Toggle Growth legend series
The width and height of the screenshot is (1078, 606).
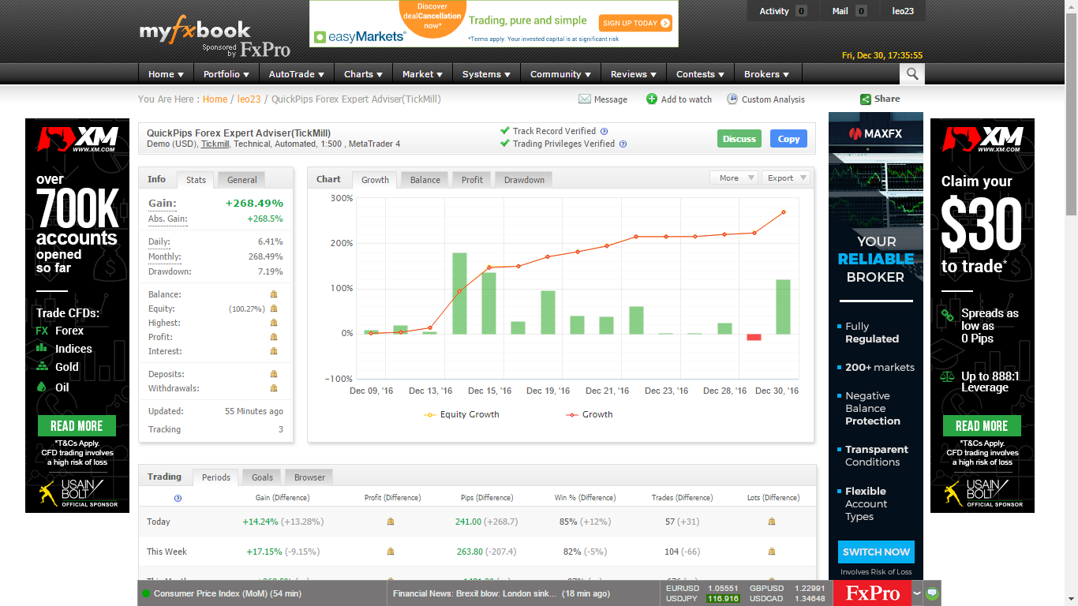pyautogui.click(x=590, y=414)
